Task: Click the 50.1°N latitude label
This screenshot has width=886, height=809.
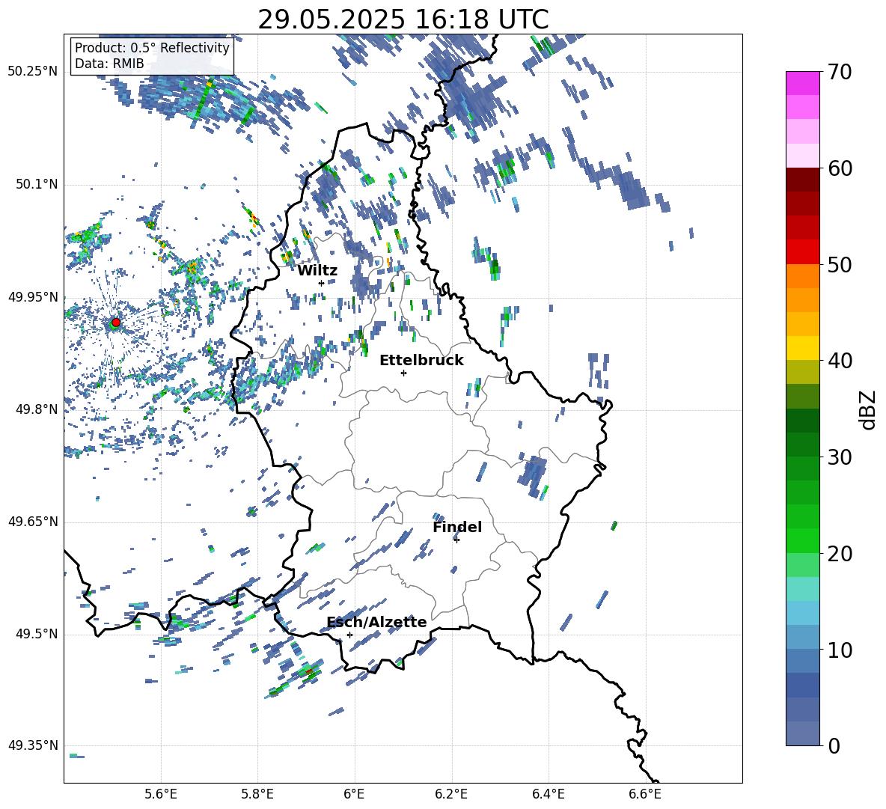Action: tap(37, 185)
